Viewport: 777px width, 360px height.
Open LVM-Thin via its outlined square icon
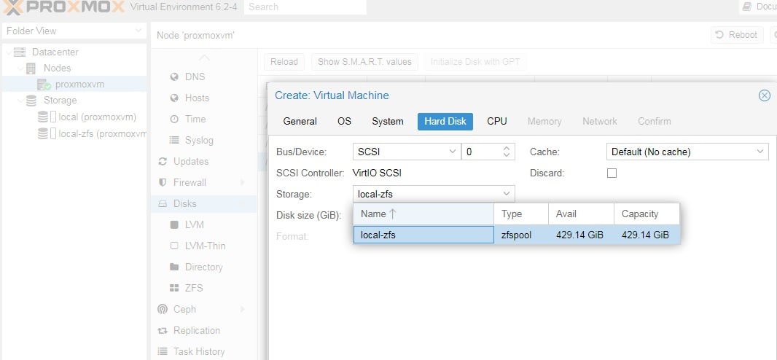[174, 246]
